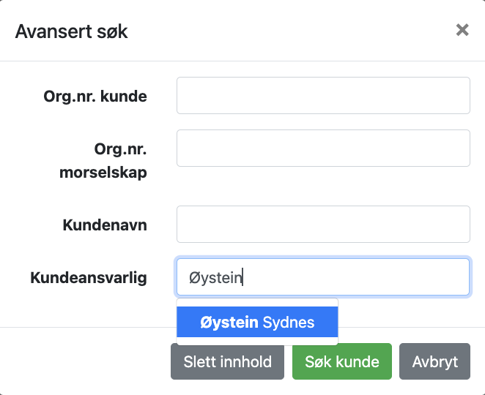The width and height of the screenshot is (485, 395).
Task: Focus the Org.nr. morselskap text field
Action: [x=323, y=148]
